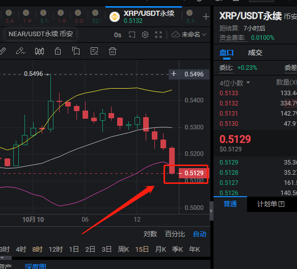Select the 1日 timeframe
This screenshot has width=297, height=269.
click(x=74, y=250)
